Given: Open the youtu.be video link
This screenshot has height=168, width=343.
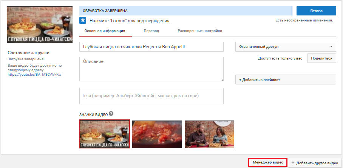Looking at the screenshot, I should [x=34, y=75].
